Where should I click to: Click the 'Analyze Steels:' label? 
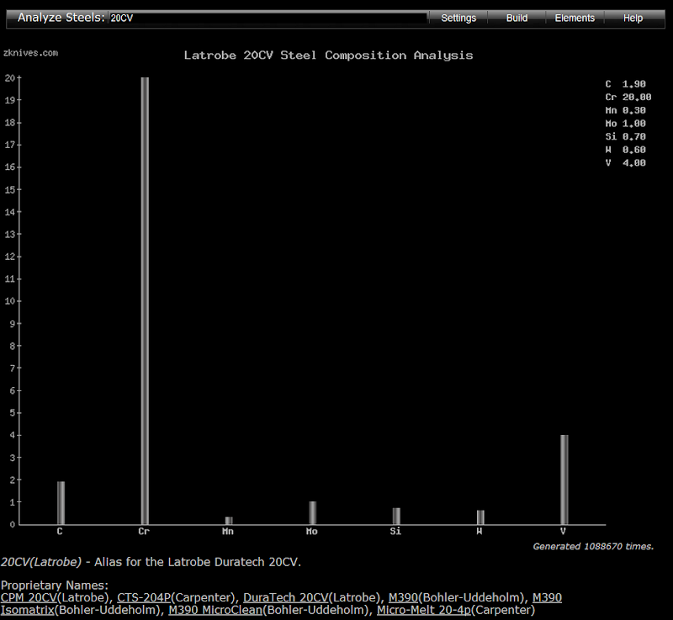tap(61, 18)
